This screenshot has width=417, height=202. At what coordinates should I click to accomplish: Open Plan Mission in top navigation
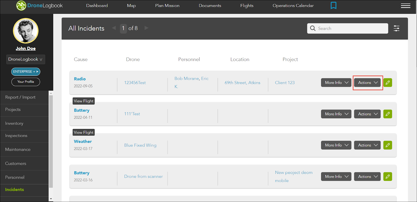pos(167,5)
